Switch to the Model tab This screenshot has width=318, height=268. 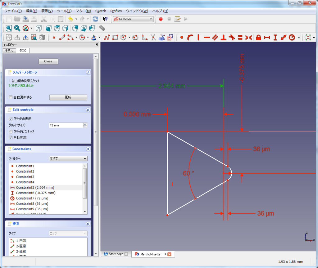[x=9, y=51]
